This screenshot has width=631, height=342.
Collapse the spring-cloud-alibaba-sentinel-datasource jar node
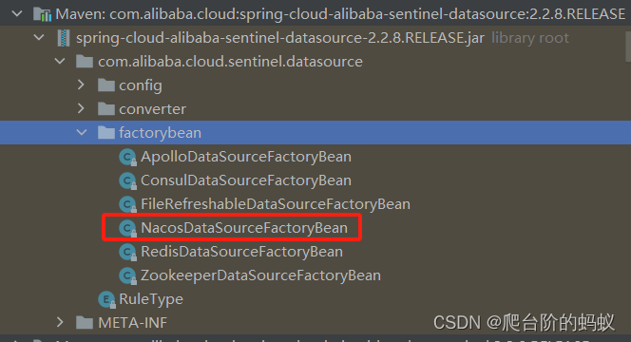click(x=39, y=38)
